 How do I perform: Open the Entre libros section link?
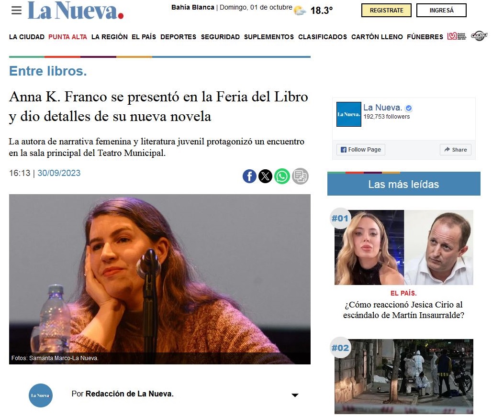coord(48,71)
